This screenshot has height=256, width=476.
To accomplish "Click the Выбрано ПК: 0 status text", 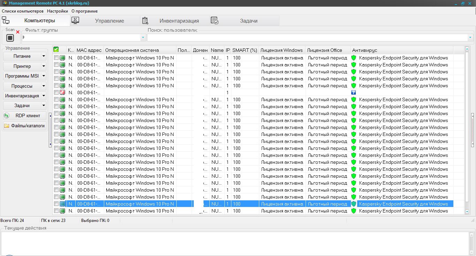I will tap(95, 221).
